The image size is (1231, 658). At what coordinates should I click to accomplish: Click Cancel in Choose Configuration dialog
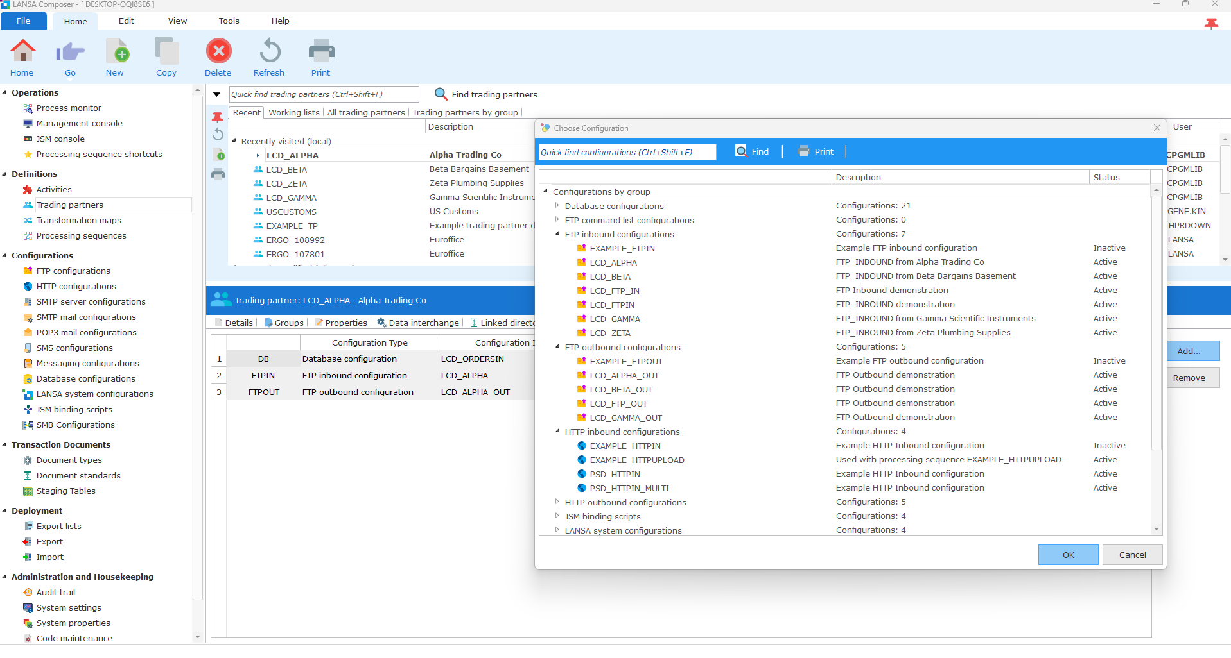(1132, 555)
